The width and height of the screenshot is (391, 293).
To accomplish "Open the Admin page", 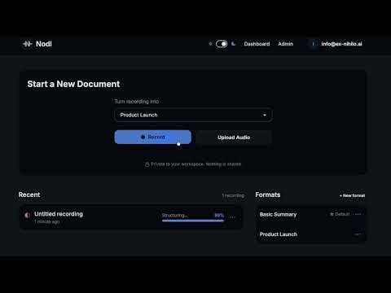I will (285, 44).
